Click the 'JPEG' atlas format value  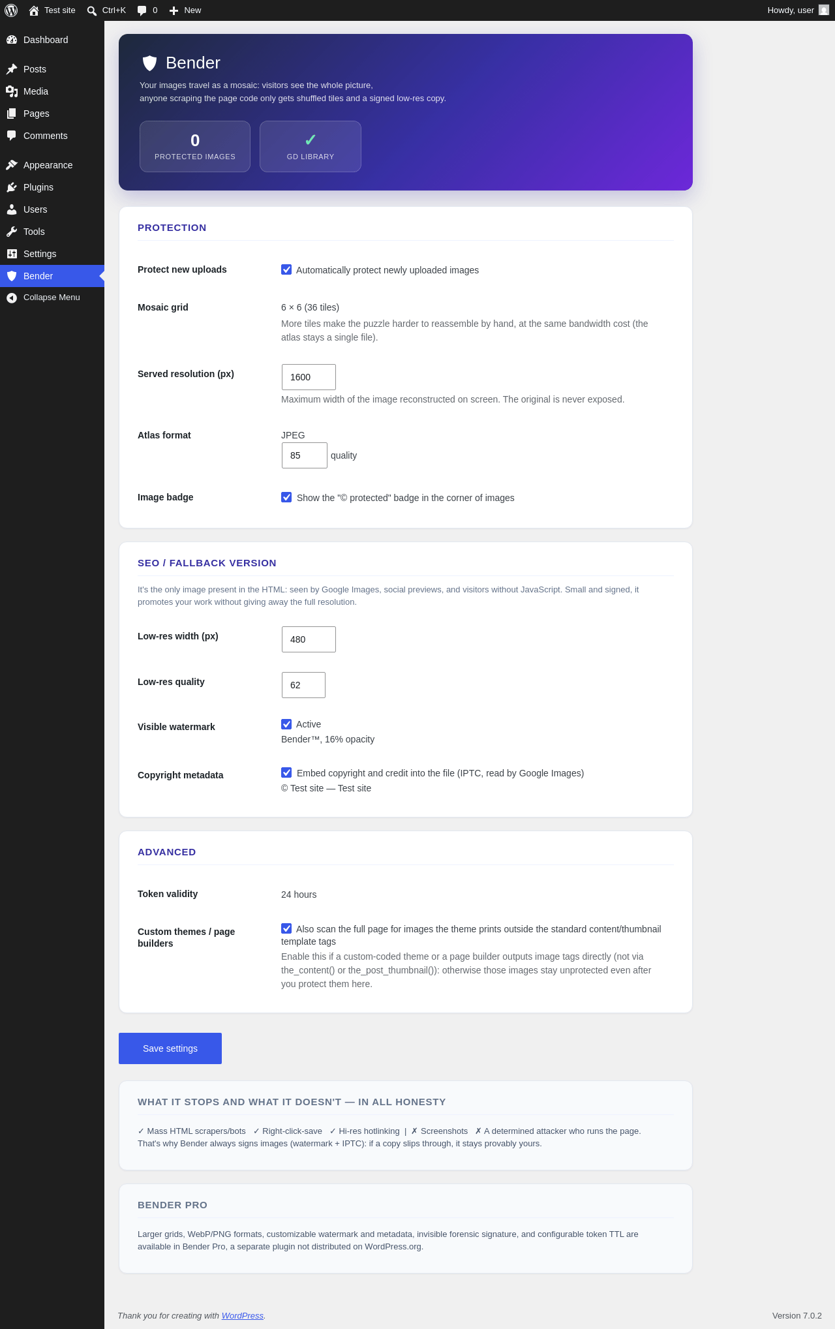[293, 435]
